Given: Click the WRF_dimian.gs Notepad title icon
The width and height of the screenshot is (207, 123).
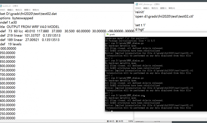Looking at the screenshot, I should coord(136,4).
